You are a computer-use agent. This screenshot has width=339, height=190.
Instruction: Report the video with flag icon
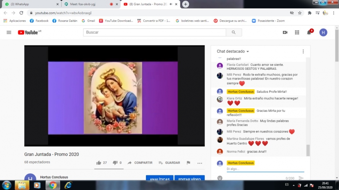[189, 163]
